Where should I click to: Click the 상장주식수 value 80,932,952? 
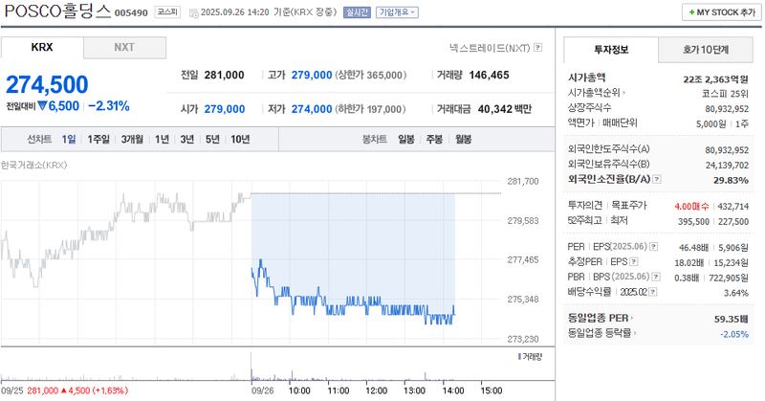pos(727,109)
